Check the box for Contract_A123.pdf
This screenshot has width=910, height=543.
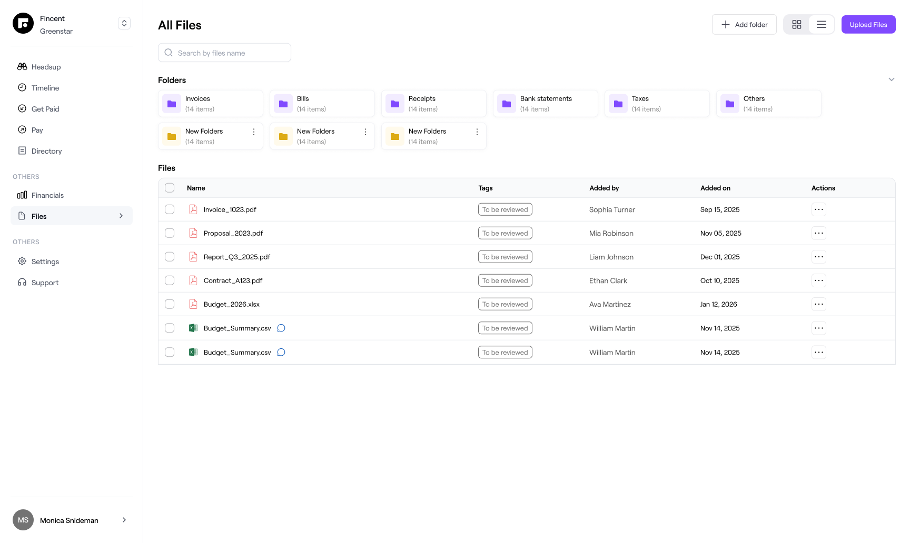coord(170,280)
